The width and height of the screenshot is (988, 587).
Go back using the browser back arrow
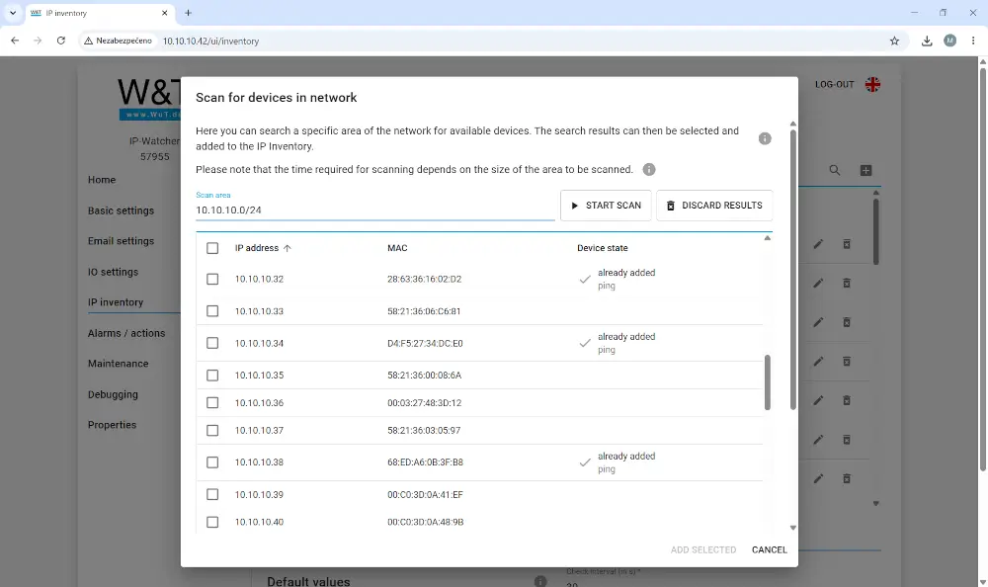pos(15,41)
